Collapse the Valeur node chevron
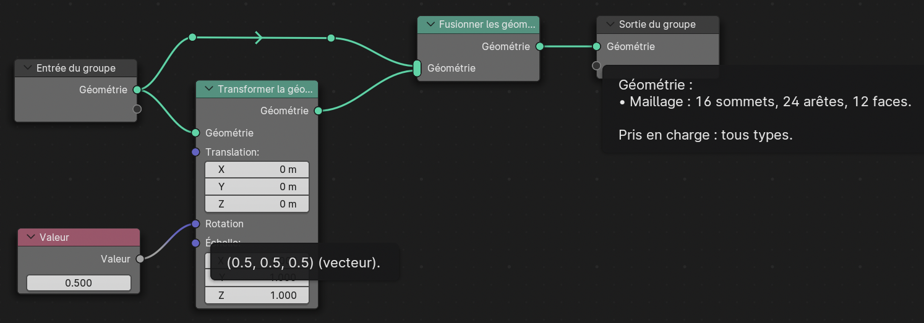 [x=30, y=237]
